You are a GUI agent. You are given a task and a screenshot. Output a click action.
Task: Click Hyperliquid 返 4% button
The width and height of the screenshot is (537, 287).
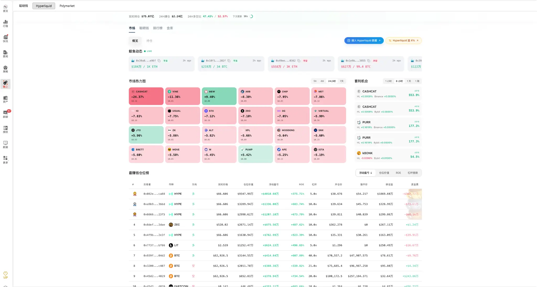[403, 41]
